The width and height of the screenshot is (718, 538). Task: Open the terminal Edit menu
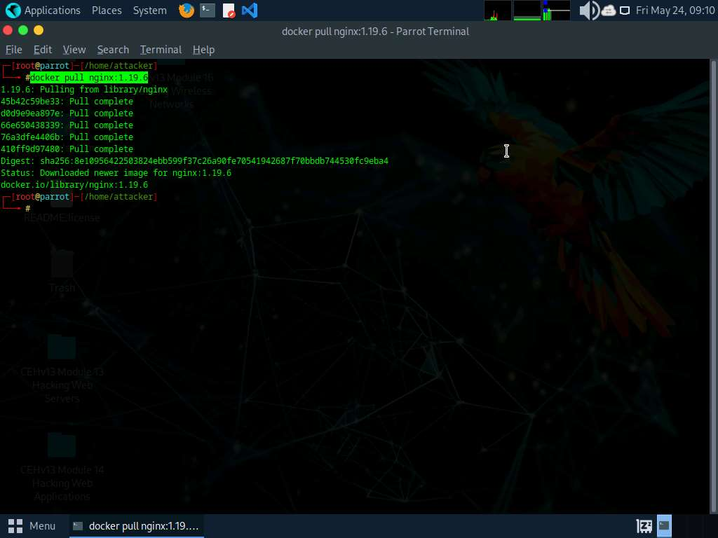(x=43, y=50)
